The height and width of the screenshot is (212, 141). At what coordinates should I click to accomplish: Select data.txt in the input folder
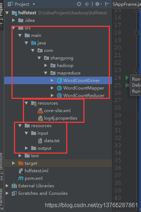[52, 141]
